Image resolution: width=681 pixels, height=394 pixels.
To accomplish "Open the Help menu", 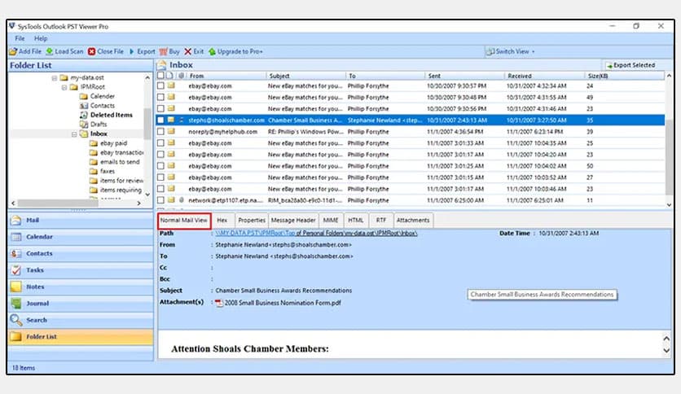I will point(41,38).
